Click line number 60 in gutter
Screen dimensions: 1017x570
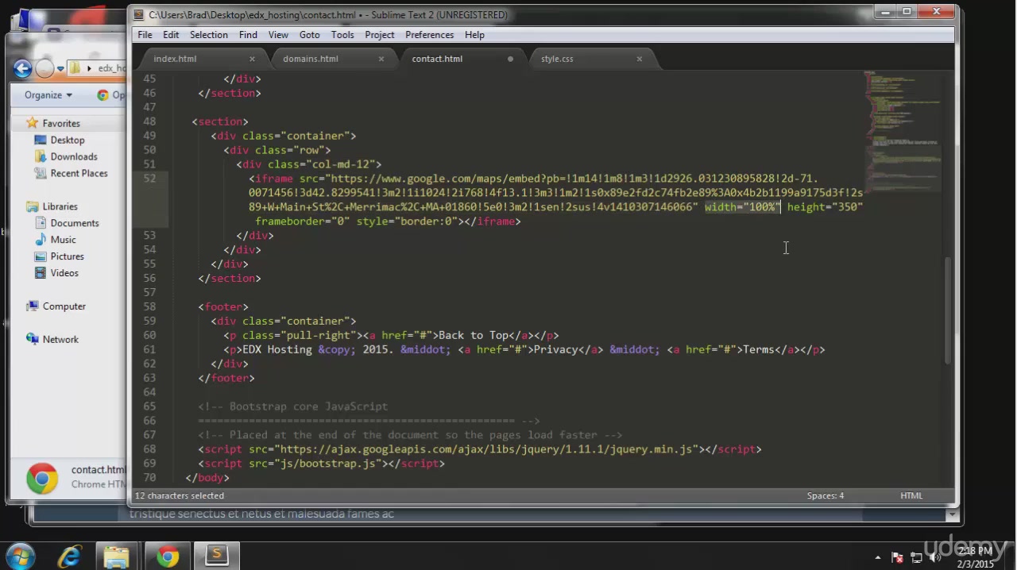(x=150, y=335)
